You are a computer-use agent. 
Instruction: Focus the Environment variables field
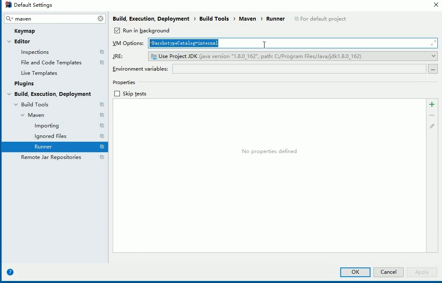click(x=299, y=69)
